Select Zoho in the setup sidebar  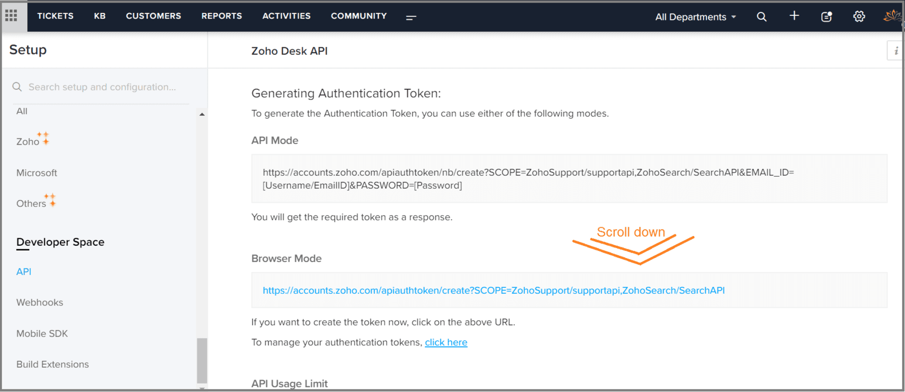(x=28, y=142)
